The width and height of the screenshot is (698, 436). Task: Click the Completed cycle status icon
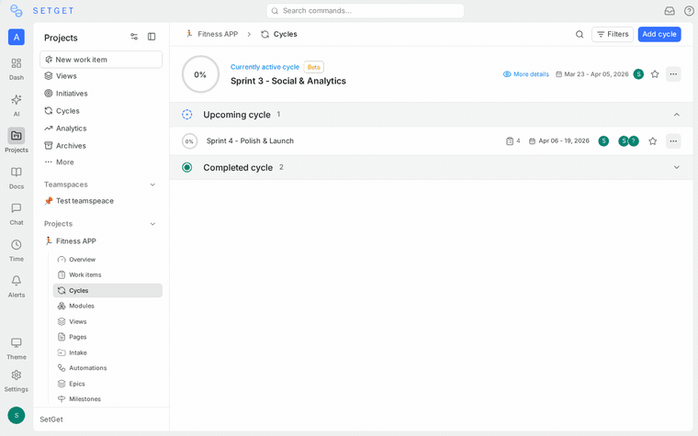187,167
